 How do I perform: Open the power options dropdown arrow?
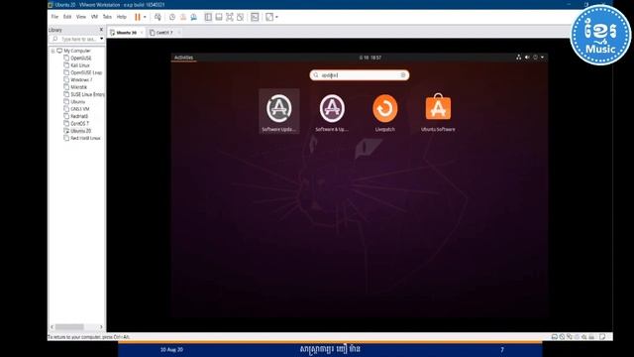pos(145,17)
